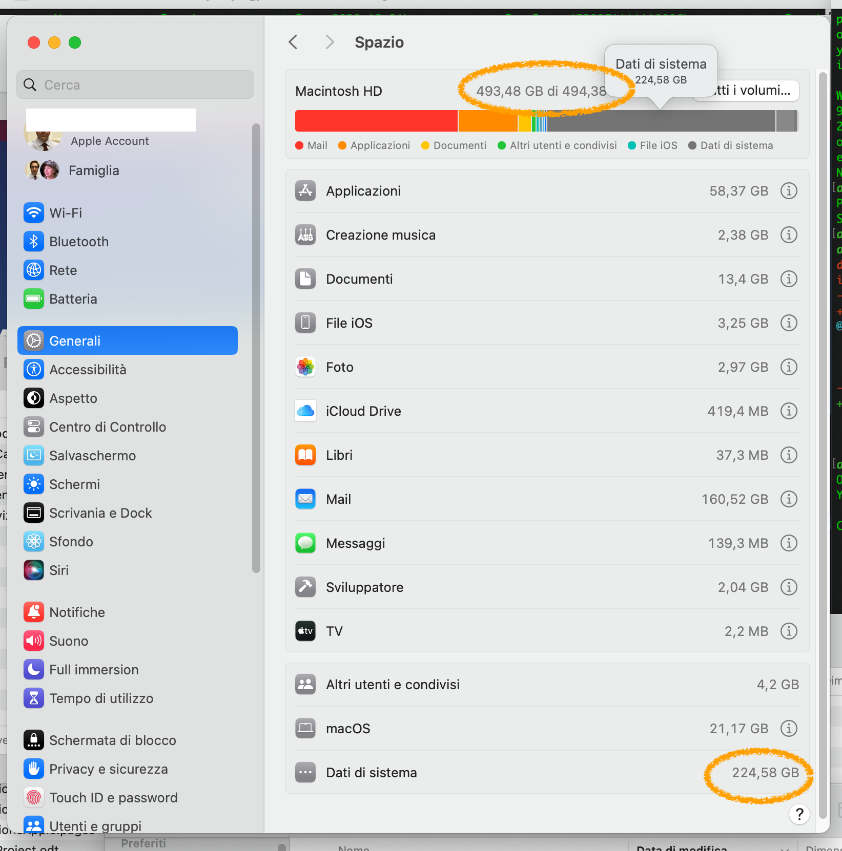The height and width of the screenshot is (851, 842).
Task: Show info for Creazione musica storage
Action: click(x=789, y=235)
